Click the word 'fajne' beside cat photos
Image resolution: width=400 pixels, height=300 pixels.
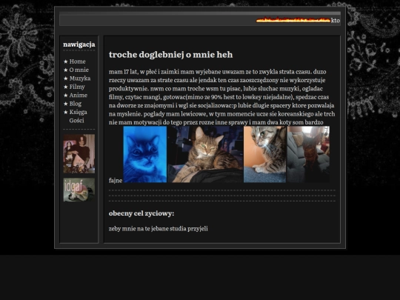click(x=116, y=180)
